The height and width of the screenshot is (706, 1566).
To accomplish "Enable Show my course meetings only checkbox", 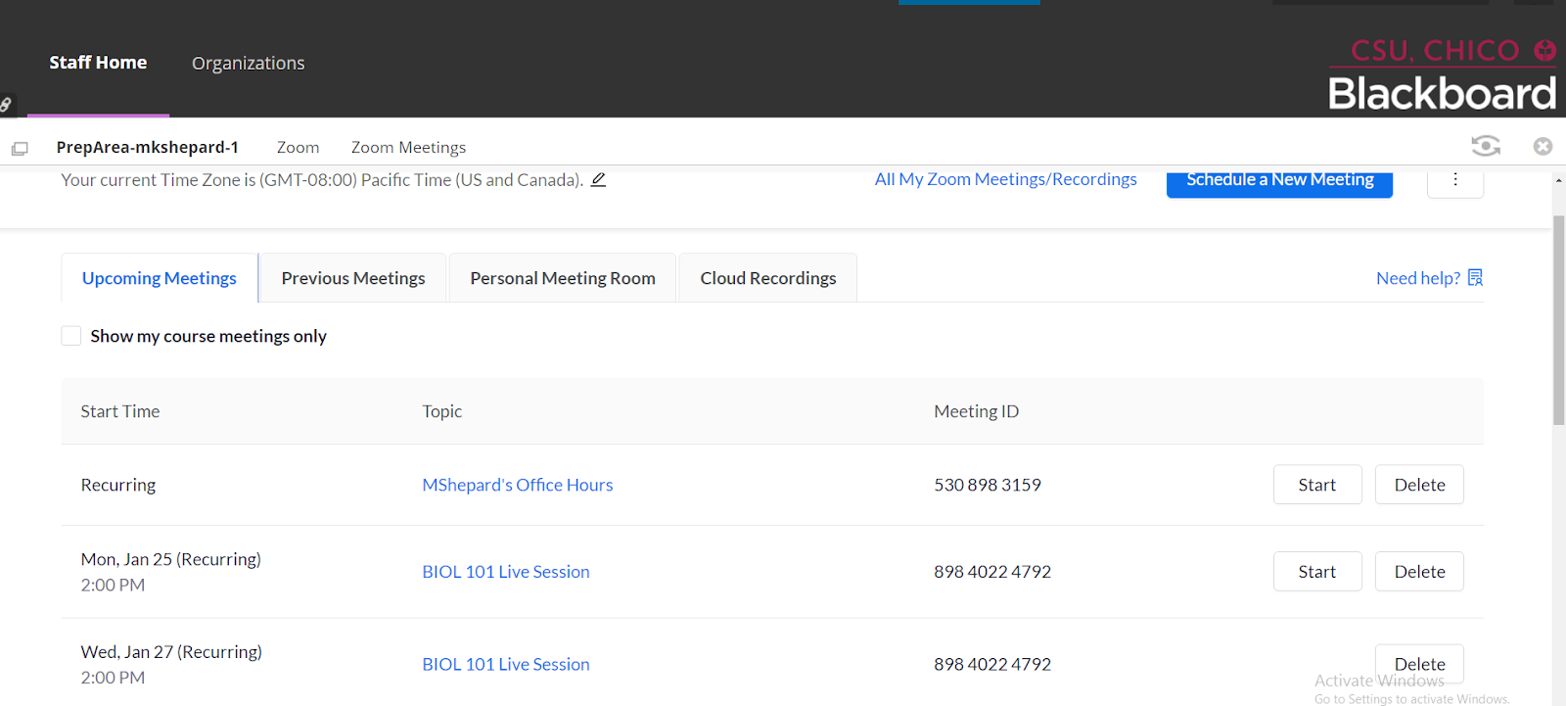I will point(71,336).
